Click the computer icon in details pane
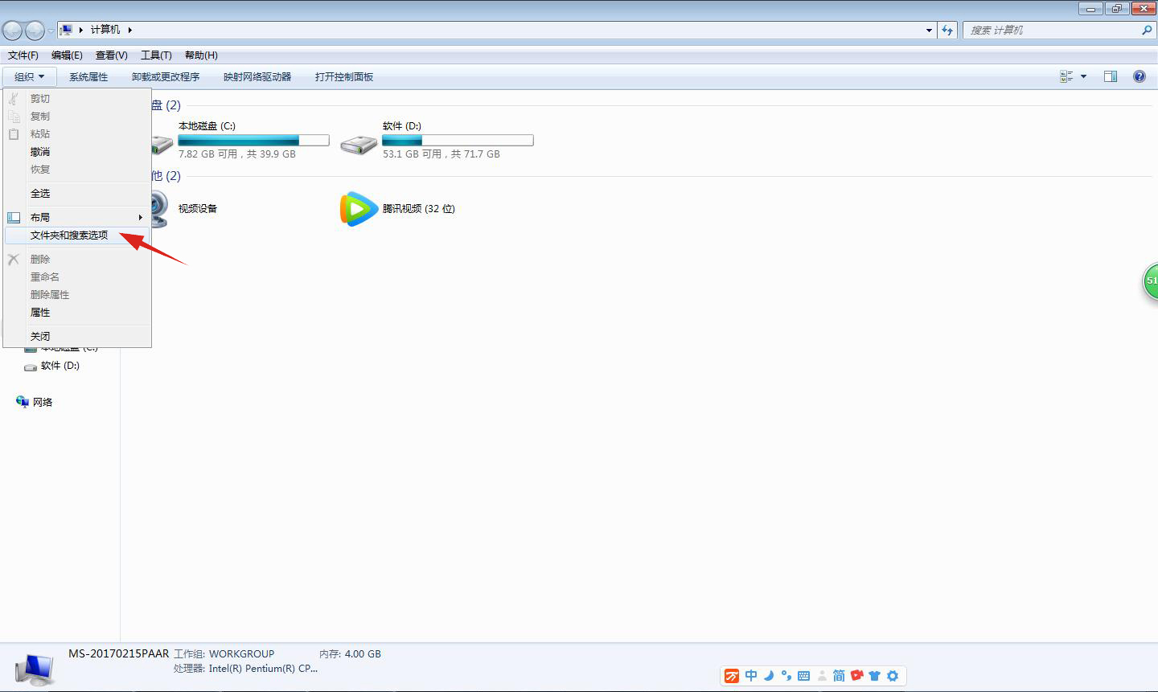Image resolution: width=1158 pixels, height=692 pixels. (35, 669)
